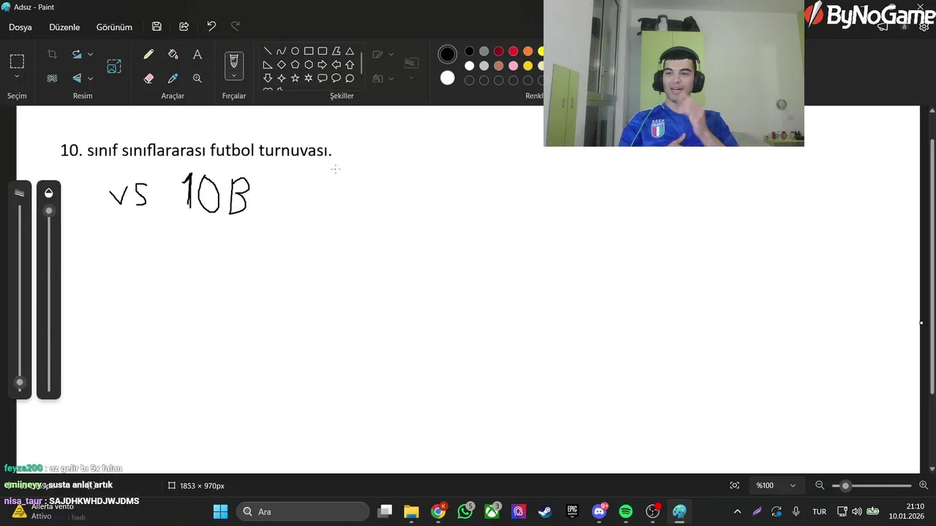936x526 pixels.
Task: Choose the Right arrow shape
Action: pos(322,64)
